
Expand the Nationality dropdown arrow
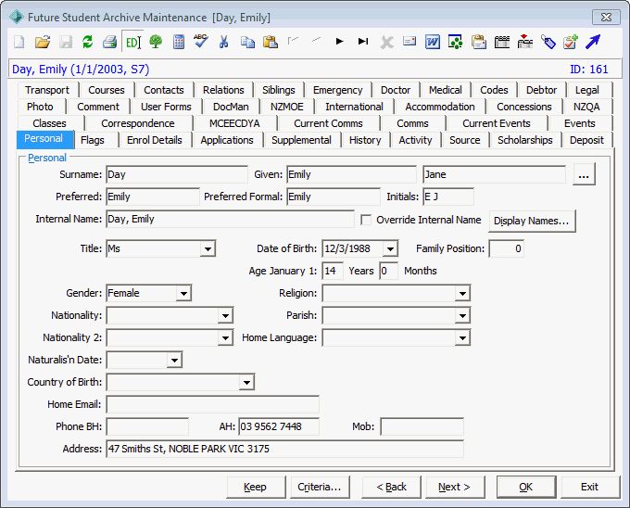[x=225, y=315]
